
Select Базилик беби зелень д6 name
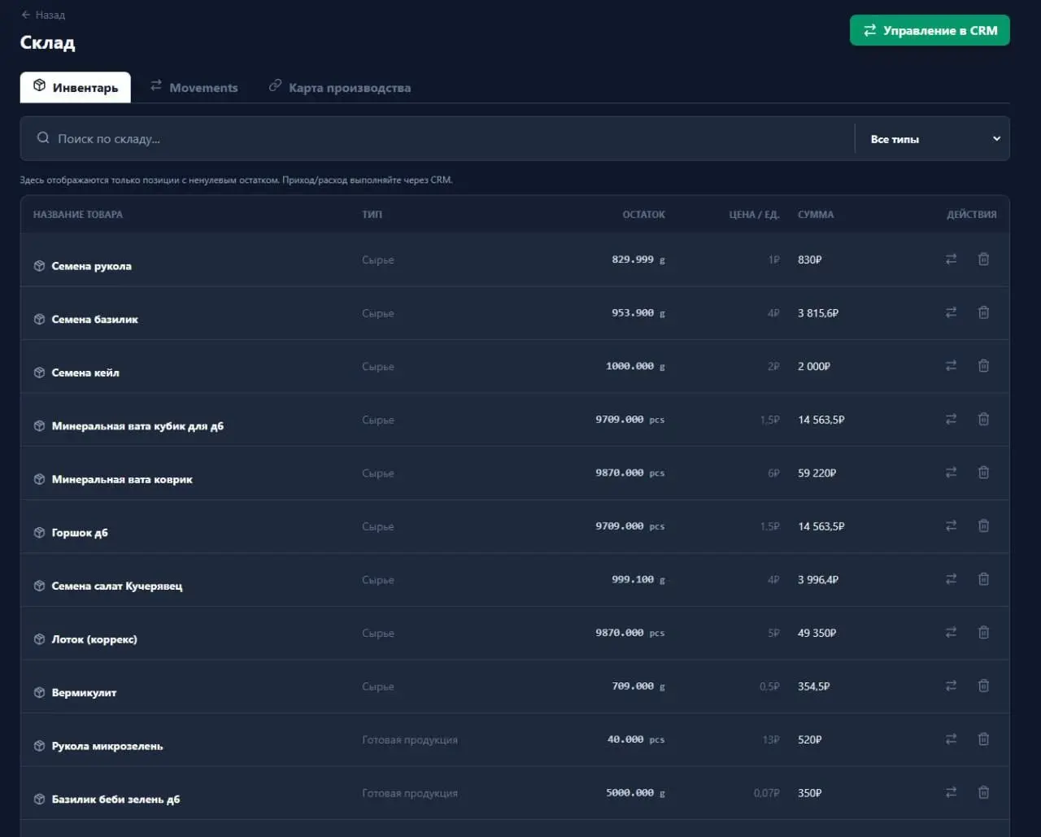[x=115, y=800]
